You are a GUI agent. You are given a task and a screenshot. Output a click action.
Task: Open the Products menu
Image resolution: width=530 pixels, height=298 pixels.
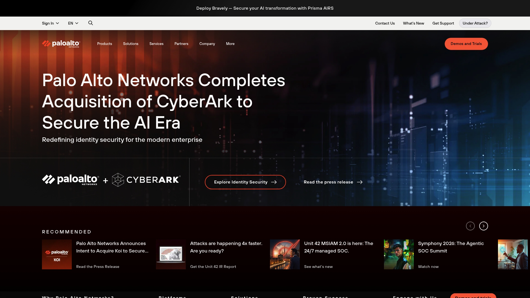tap(104, 44)
